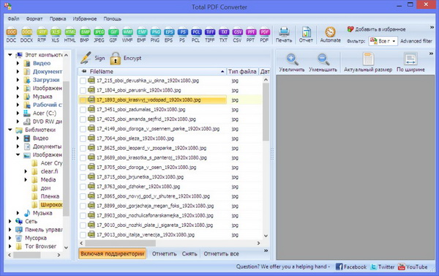Collapse the Этот компьютер tree node
Screen dimensions: 439x276
(10, 55)
